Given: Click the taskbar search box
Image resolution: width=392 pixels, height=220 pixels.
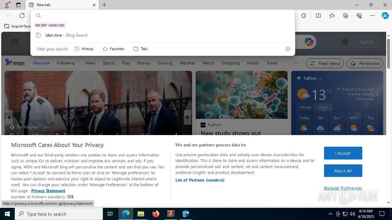Looking at the screenshot, I should coord(59,214).
